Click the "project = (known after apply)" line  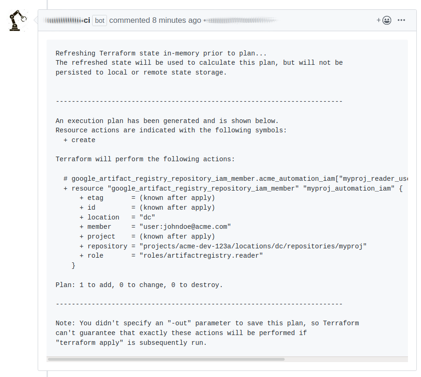click(x=147, y=236)
